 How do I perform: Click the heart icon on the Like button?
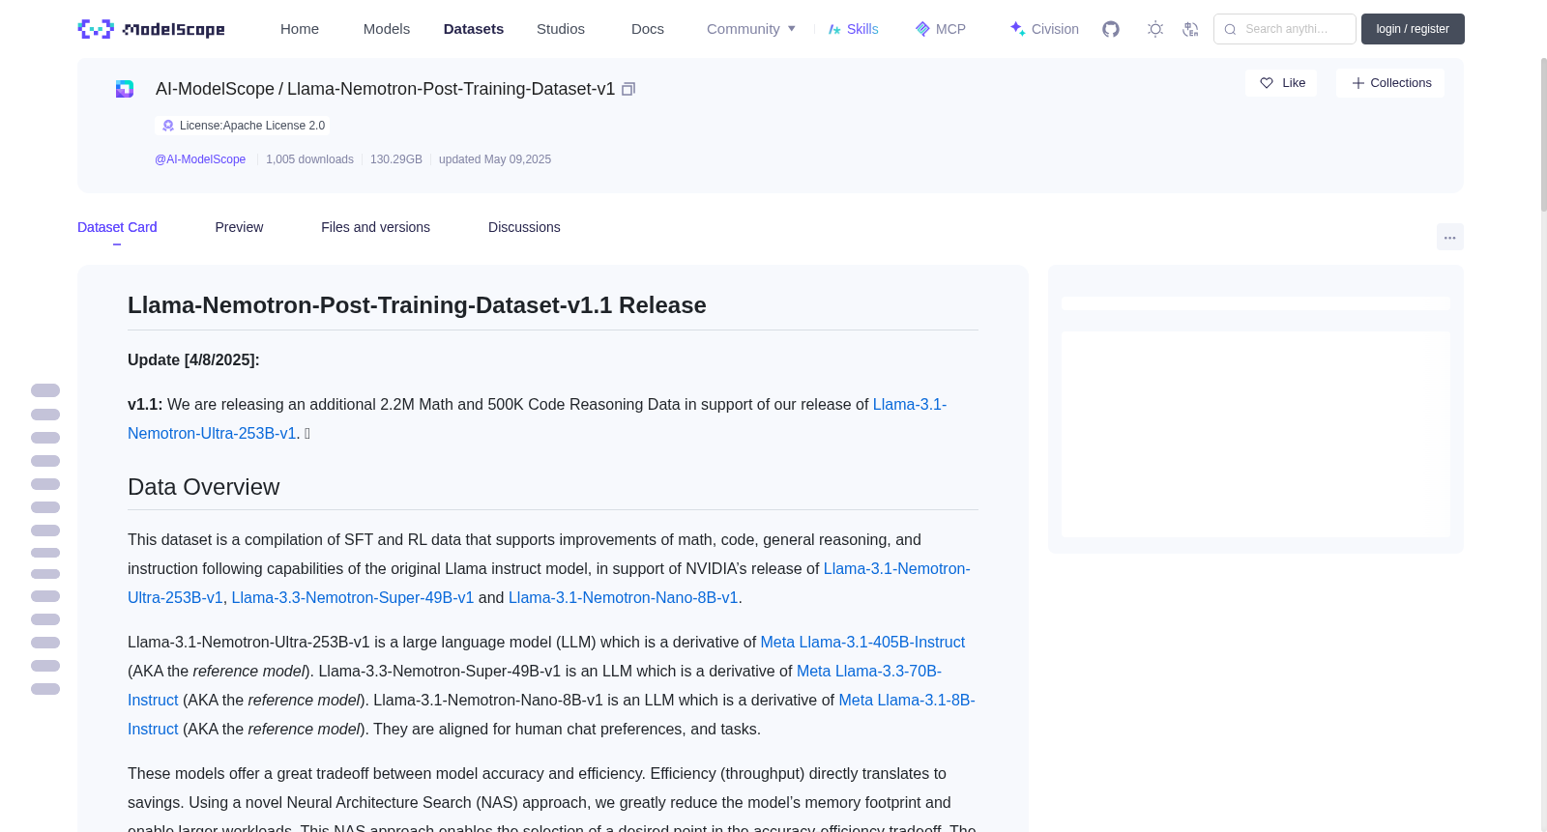tap(1267, 83)
